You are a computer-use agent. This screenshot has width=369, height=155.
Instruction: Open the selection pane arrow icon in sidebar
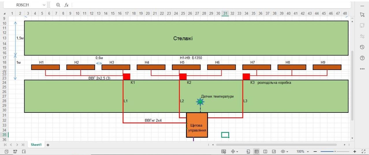point(363,14)
